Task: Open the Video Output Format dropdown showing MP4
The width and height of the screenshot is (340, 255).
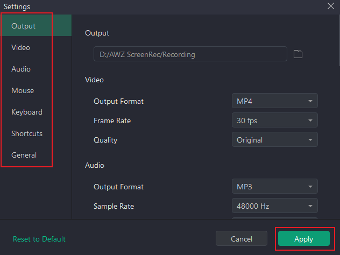Action: coord(274,101)
